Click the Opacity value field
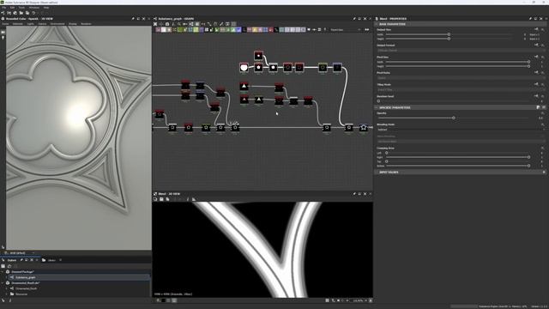 tap(540, 118)
